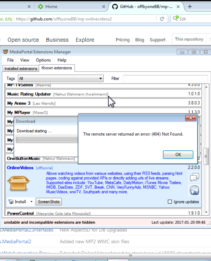Click the OnlineVideos extension title
This screenshot has width=211, height=261.
pyautogui.click(x=20, y=168)
